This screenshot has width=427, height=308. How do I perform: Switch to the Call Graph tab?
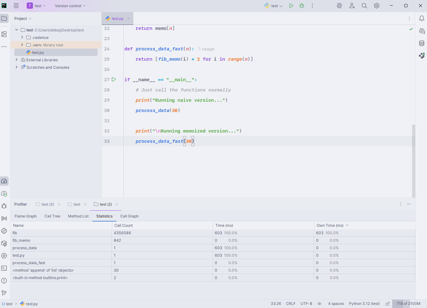click(x=129, y=216)
